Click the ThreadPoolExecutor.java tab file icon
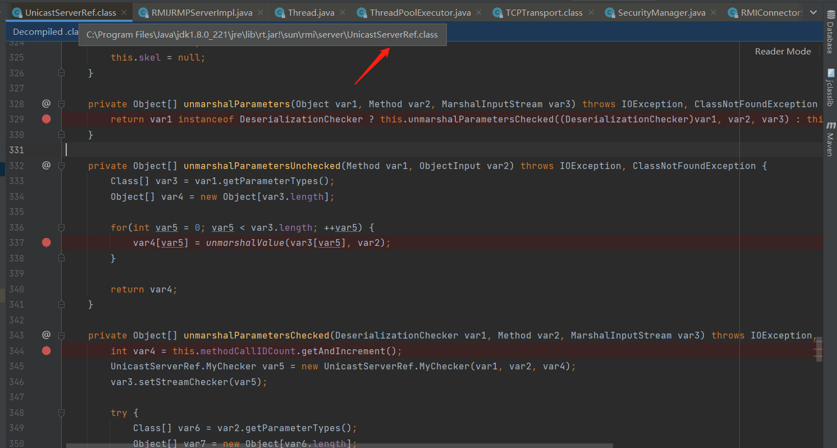This screenshot has width=837, height=448. click(361, 12)
